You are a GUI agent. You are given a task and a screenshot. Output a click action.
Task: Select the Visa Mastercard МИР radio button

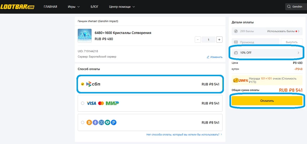82,103
